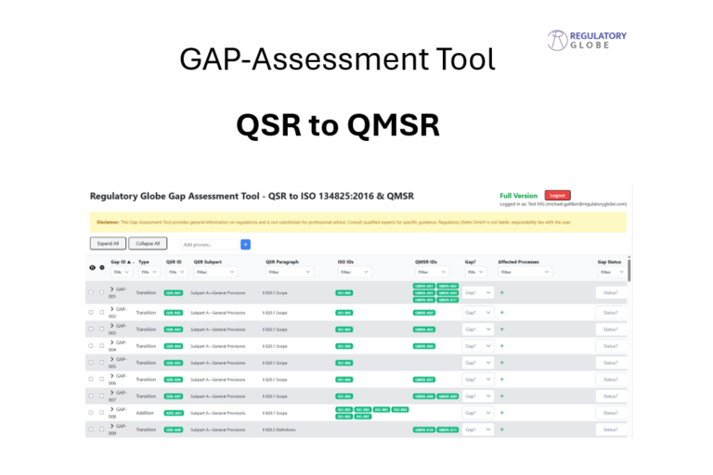Click the QMSR-A10 badge in GAP-009 row
The width and height of the screenshot is (713, 475).
coord(423,430)
